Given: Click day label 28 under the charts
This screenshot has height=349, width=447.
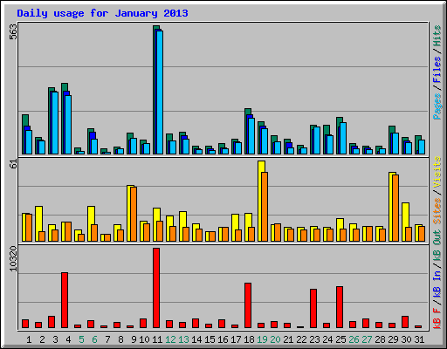Looking at the screenshot, I should tap(380, 339).
